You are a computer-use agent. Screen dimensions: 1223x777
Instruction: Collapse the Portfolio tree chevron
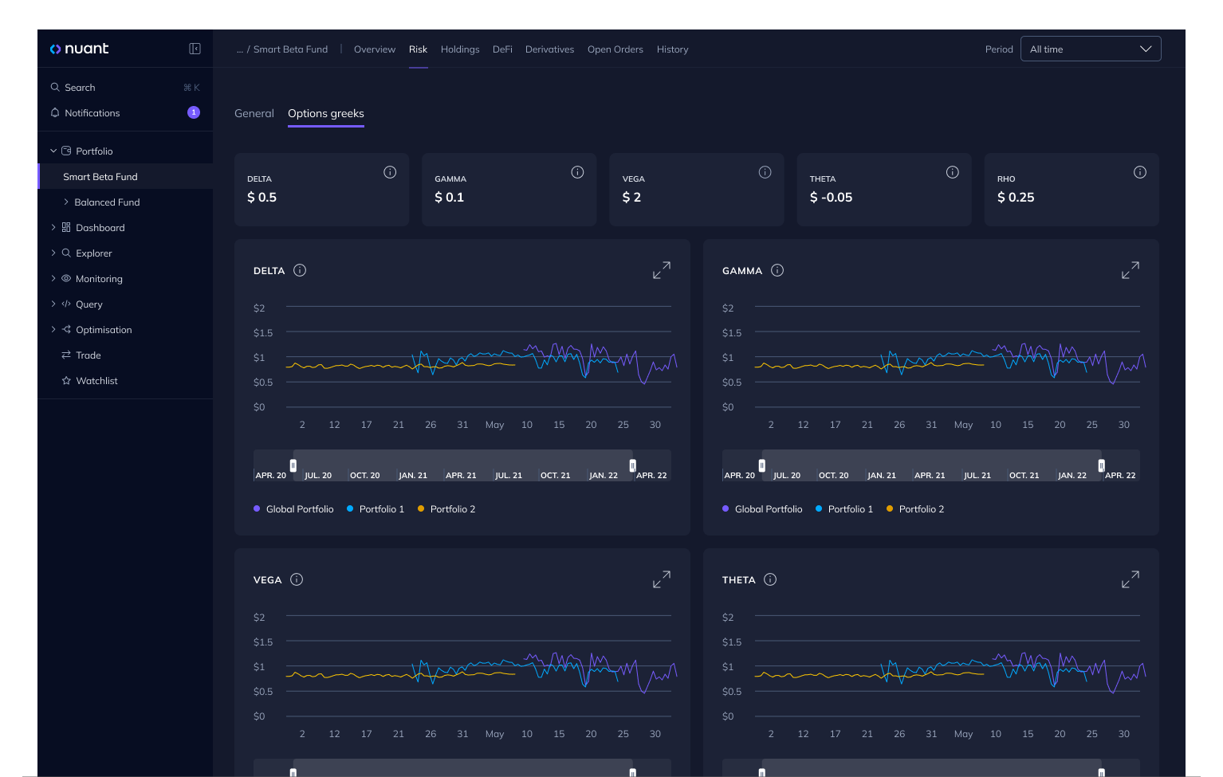coord(53,151)
